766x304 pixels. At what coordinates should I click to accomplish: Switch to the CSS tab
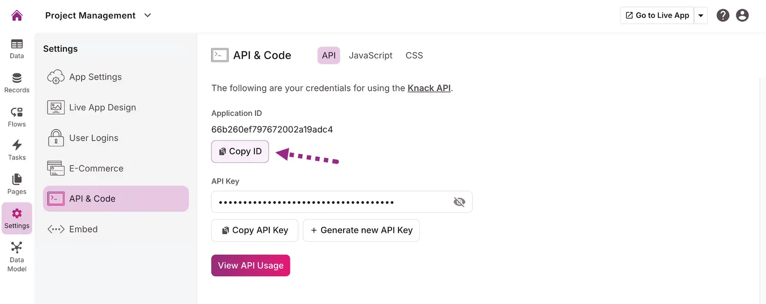point(414,55)
